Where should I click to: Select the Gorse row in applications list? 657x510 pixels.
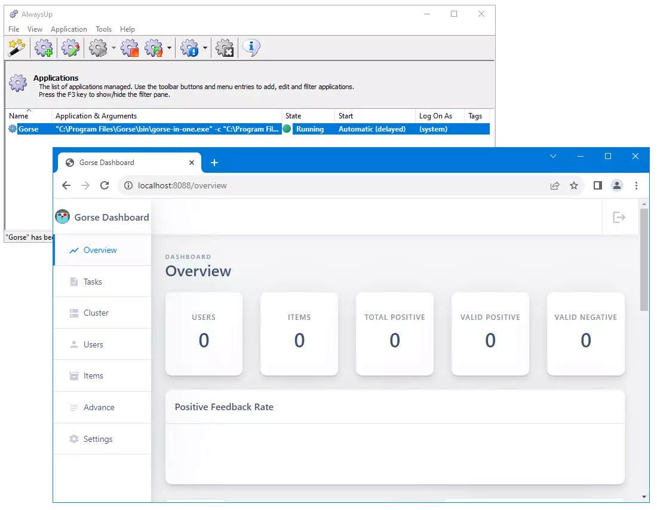[248, 129]
